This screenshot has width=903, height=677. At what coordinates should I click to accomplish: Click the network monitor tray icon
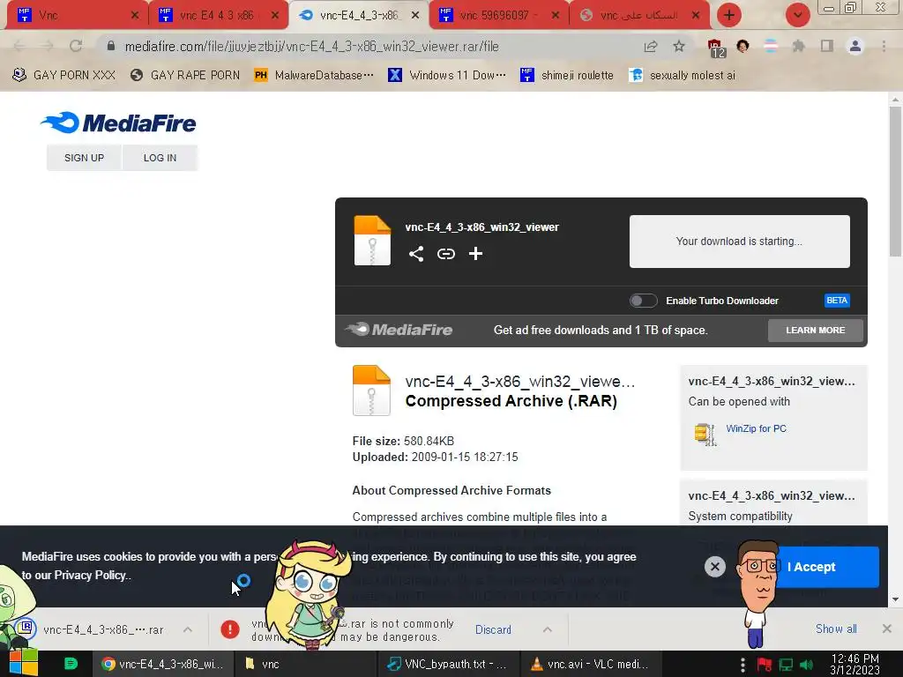pos(786,665)
